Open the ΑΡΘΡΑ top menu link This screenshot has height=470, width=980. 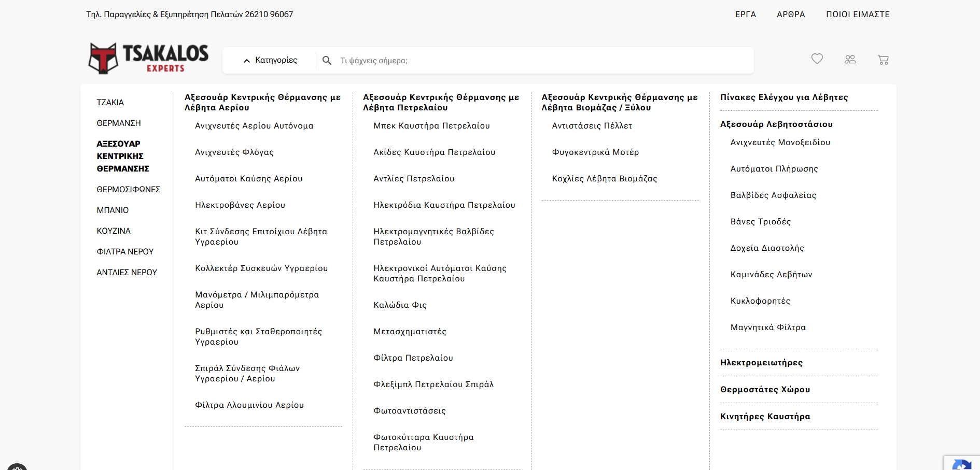click(791, 15)
